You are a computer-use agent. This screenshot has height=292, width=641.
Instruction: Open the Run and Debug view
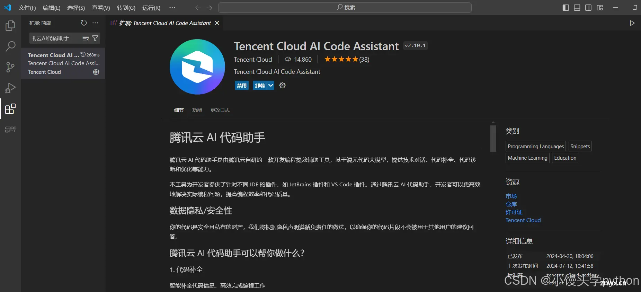pos(10,88)
